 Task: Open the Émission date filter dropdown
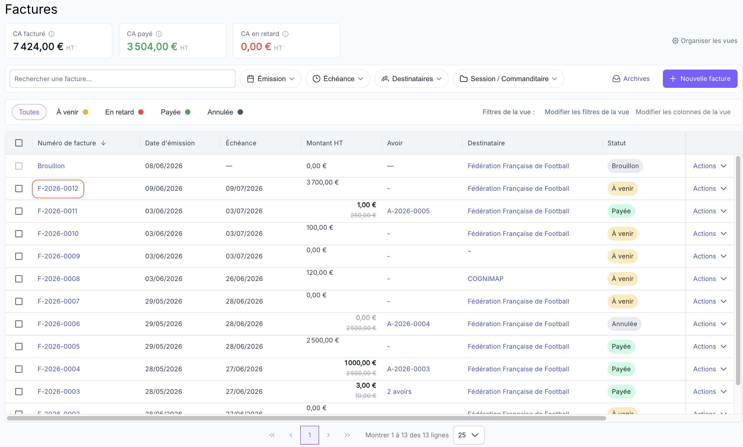point(270,79)
